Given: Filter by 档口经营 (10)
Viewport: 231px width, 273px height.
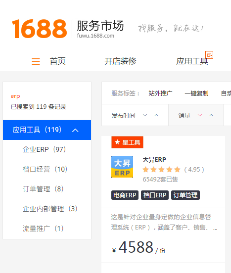Looking at the screenshot, I should pyautogui.click(x=45, y=169).
